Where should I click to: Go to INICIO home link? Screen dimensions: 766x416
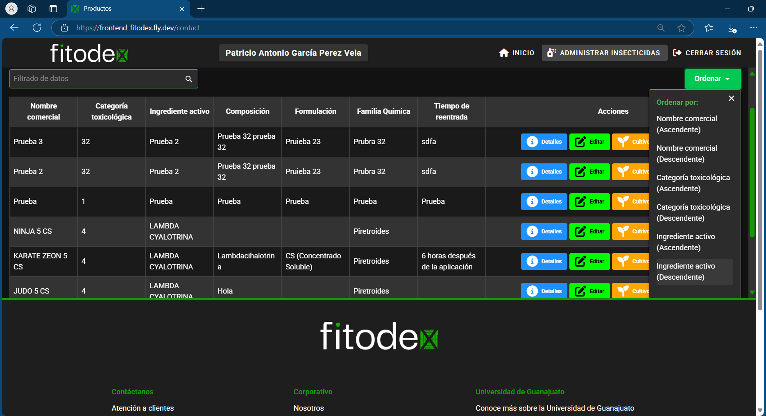[517, 53]
